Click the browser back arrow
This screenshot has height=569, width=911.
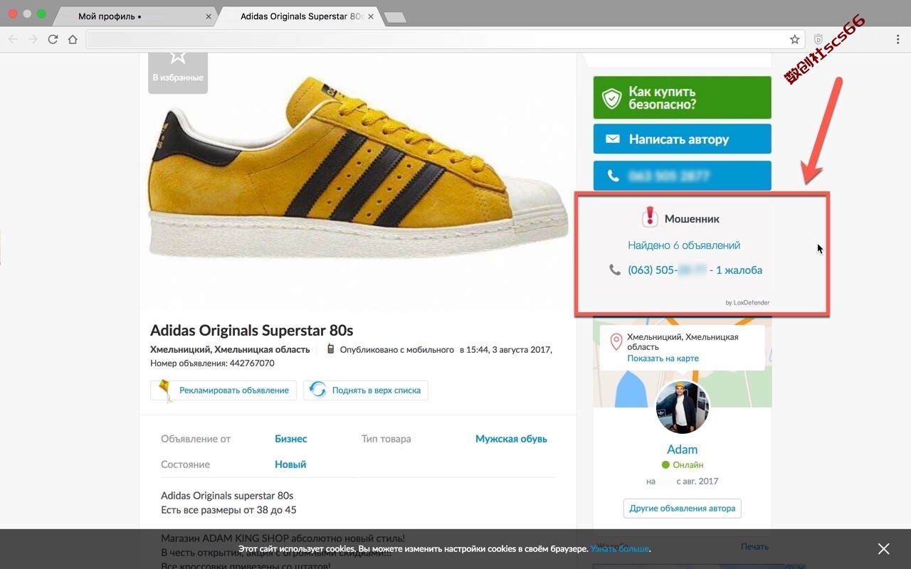[x=13, y=40]
